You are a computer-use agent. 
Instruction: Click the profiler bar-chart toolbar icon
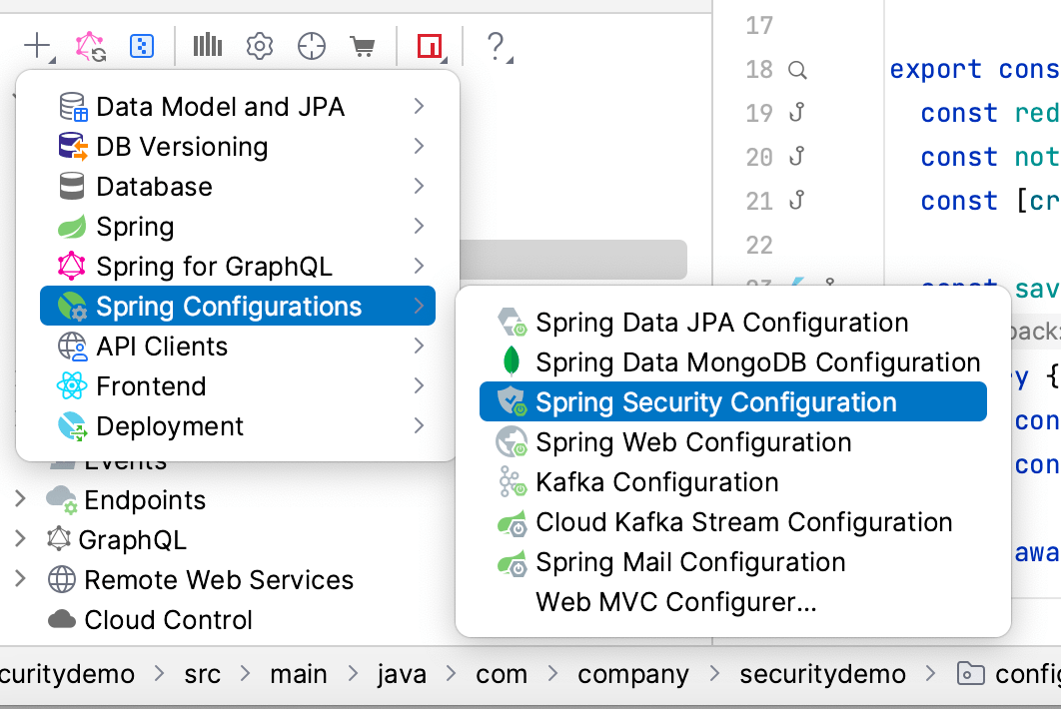207,45
